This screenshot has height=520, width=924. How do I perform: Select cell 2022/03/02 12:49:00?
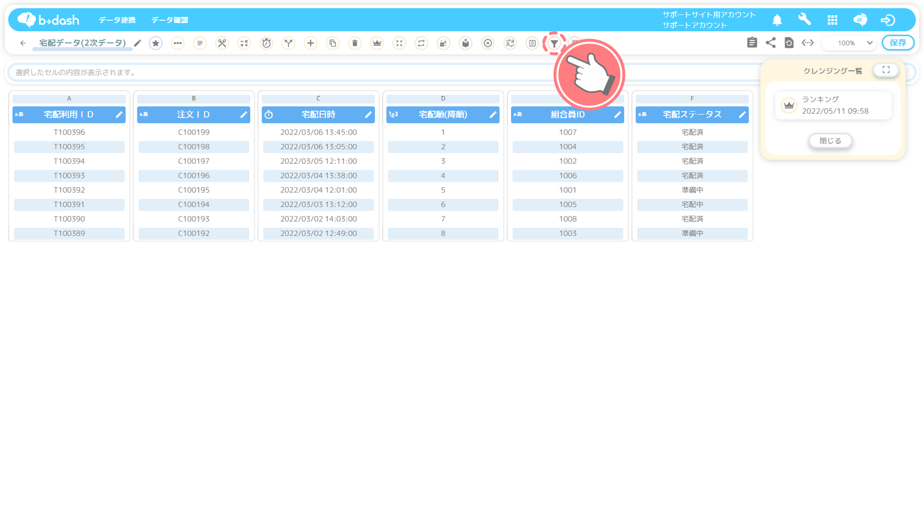point(318,233)
